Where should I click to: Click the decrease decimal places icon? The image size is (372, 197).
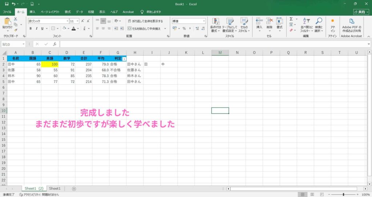tap(203, 28)
